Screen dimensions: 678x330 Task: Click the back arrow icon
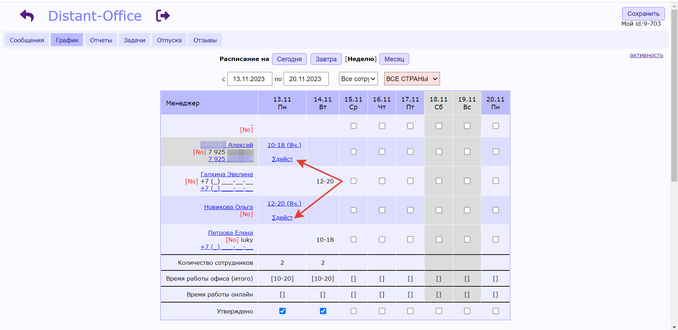pyautogui.click(x=27, y=16)
